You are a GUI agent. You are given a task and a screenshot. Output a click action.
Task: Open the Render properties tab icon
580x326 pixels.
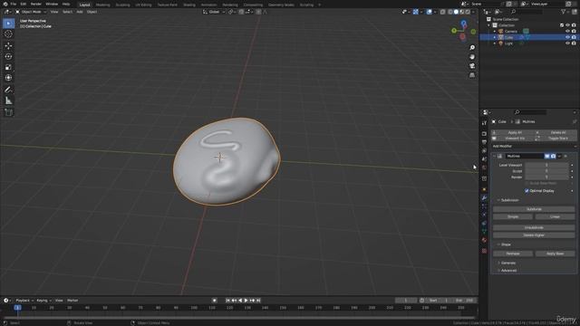tap(484, 133)
